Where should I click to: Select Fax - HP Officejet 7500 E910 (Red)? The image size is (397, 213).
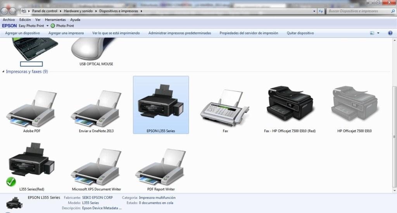click(x=290, y=103)
